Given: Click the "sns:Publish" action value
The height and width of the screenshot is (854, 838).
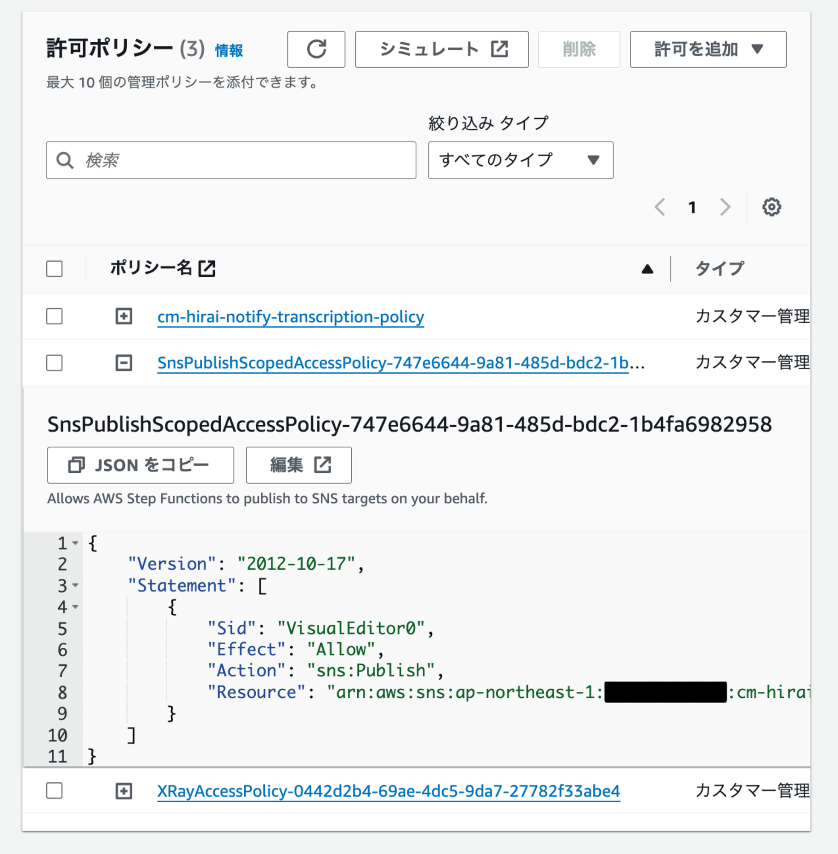Looking at the screenshot, I should 371,670.
